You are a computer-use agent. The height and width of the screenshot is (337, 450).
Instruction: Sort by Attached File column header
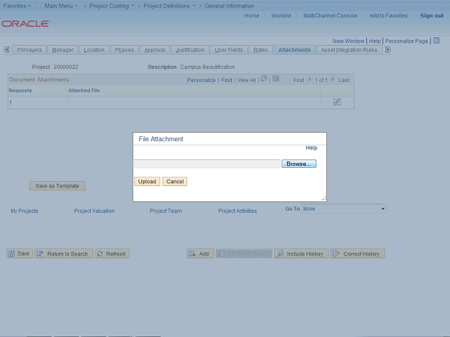point(84,91)
